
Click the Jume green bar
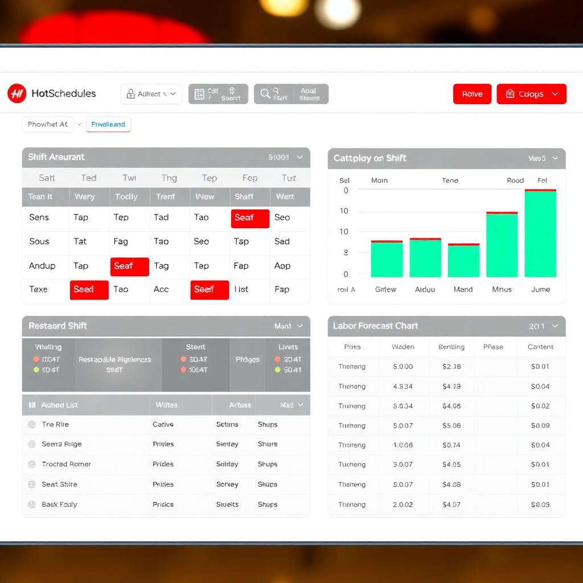(540, 233)
